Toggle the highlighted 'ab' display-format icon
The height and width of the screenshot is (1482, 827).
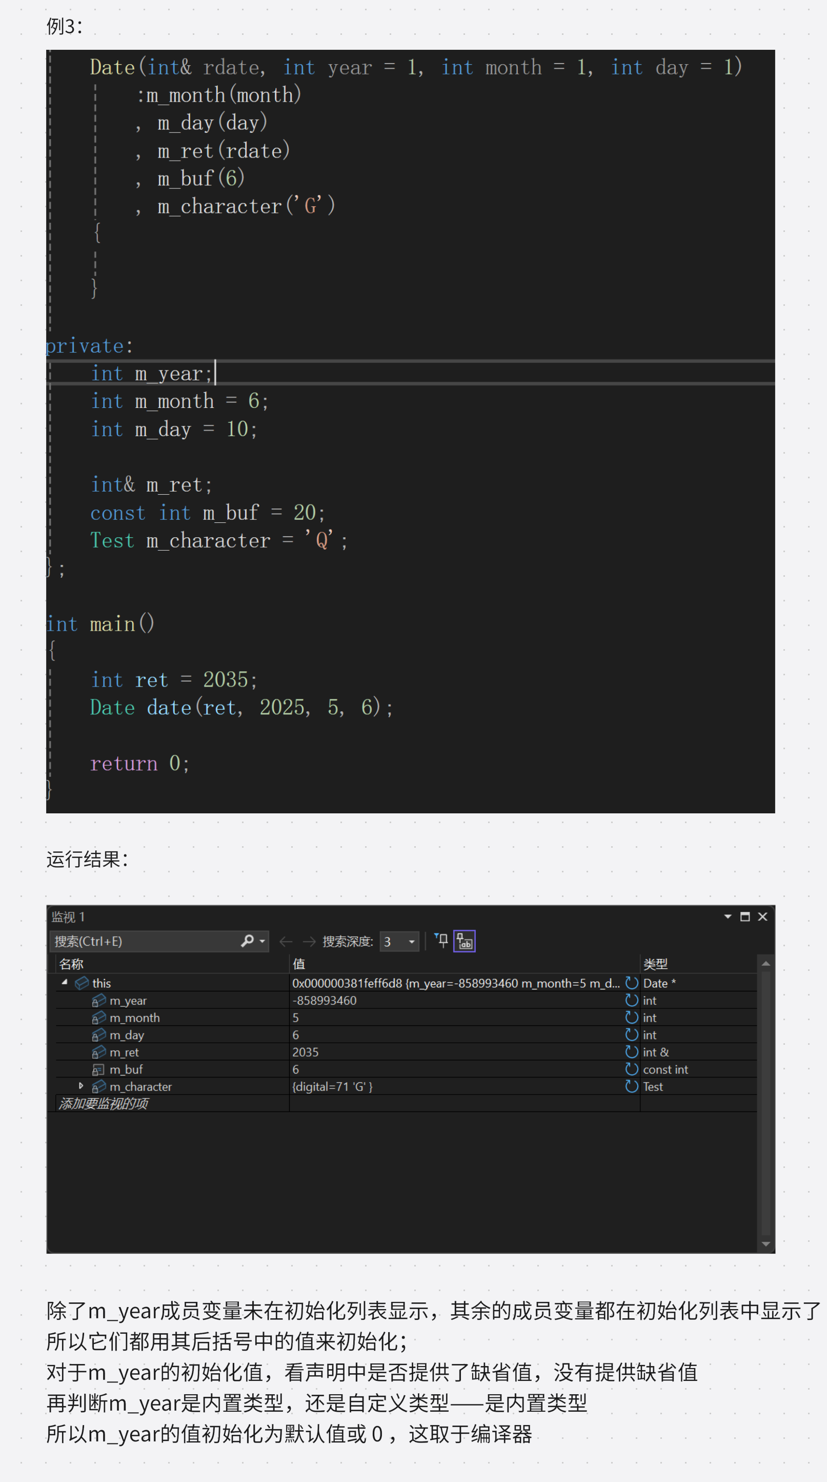(465, 941)
